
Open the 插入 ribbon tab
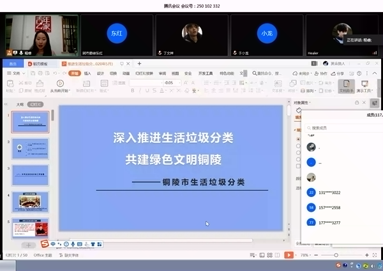87,73
